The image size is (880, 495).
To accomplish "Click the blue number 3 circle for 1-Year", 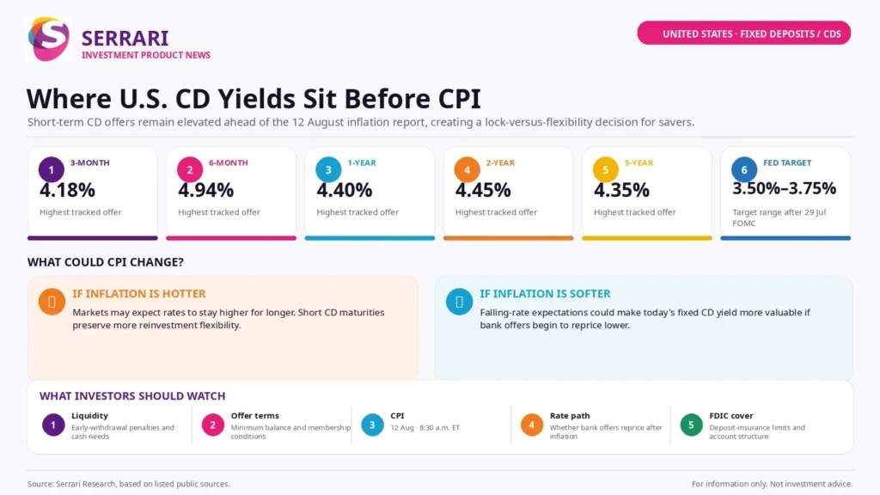I will pos(328,169).
